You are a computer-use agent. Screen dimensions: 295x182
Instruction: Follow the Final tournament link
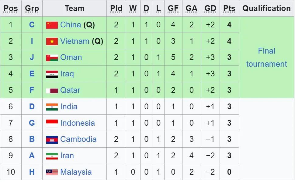click(266, 57)
